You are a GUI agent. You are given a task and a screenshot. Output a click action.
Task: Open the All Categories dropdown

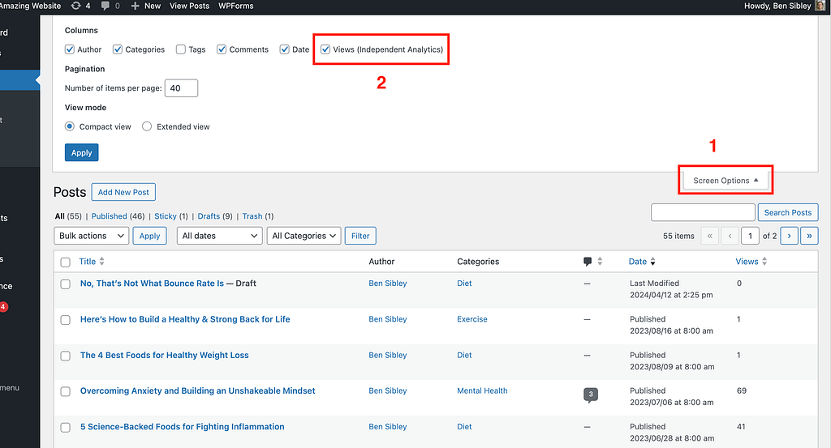(x=304, y=236)
